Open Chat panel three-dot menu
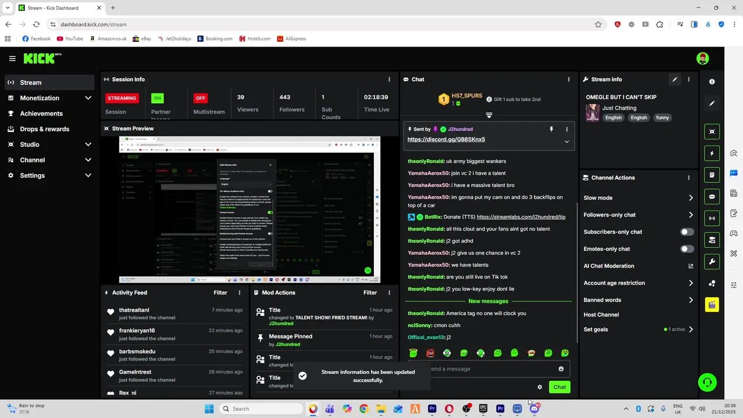Screen dimensions: 743x418 pyautogui.click(x=568, y=80)
